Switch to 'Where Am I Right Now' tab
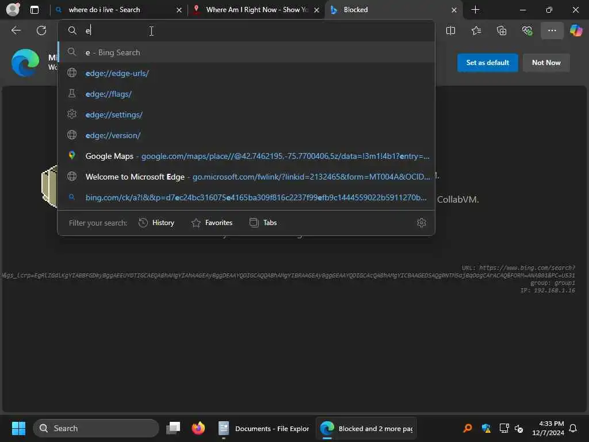This screenshot has width=589, height=442. click(257, 10)
